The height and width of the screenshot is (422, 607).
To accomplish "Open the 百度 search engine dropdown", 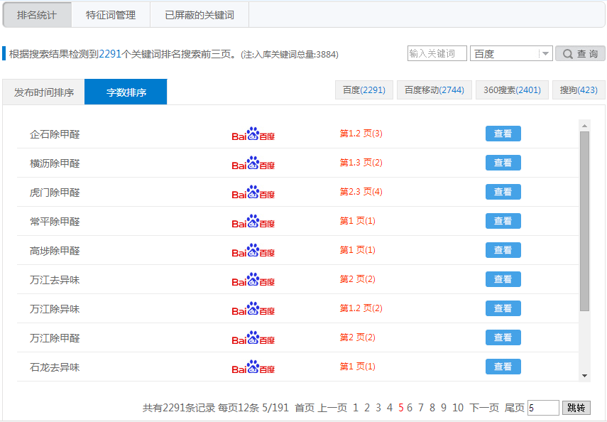I will pyautogui.click(x=510, y=54).
